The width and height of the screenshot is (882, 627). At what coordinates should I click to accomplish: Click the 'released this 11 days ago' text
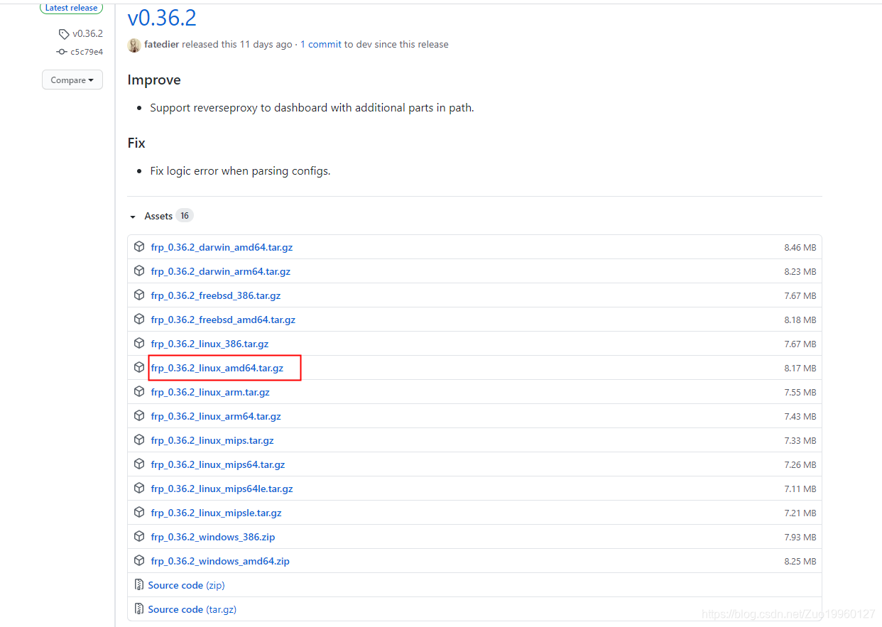coord(236,44)
